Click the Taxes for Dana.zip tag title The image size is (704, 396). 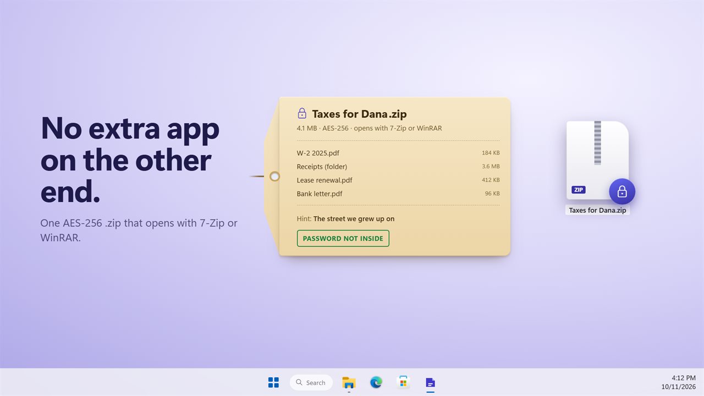(359, 114)
